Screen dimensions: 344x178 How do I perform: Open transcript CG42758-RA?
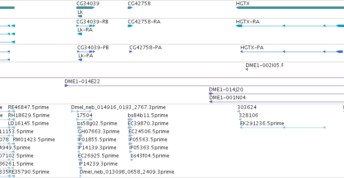[144, 22]
